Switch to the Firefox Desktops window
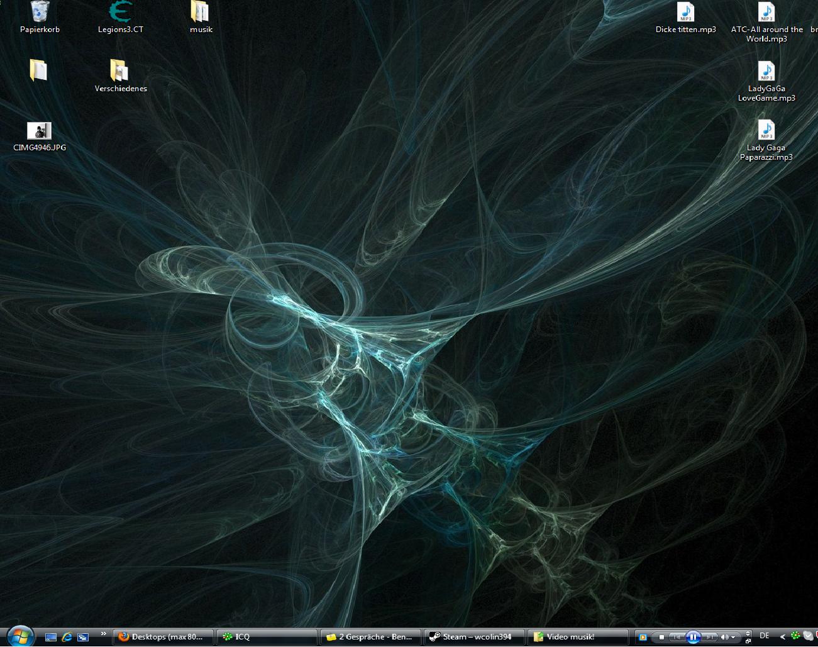818x647 pixels. coord(163,637)
